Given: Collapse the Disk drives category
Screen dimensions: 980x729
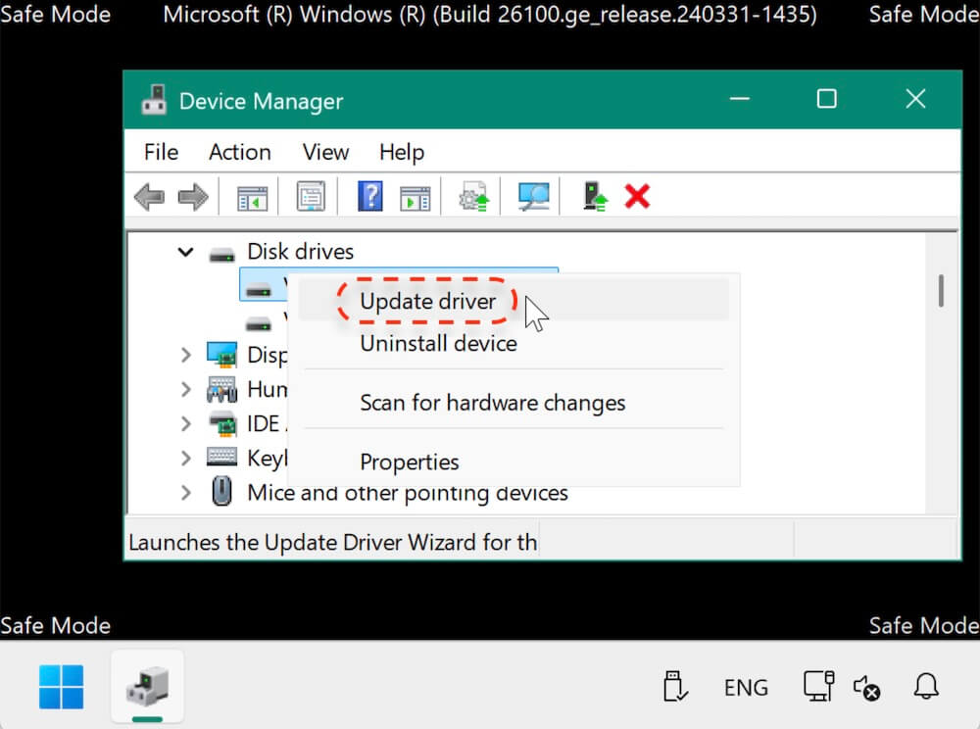Looking at the screenshot, I should [185, 252].
